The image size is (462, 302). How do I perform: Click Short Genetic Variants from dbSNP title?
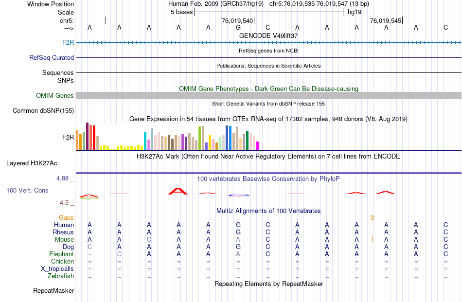(268, 104)
